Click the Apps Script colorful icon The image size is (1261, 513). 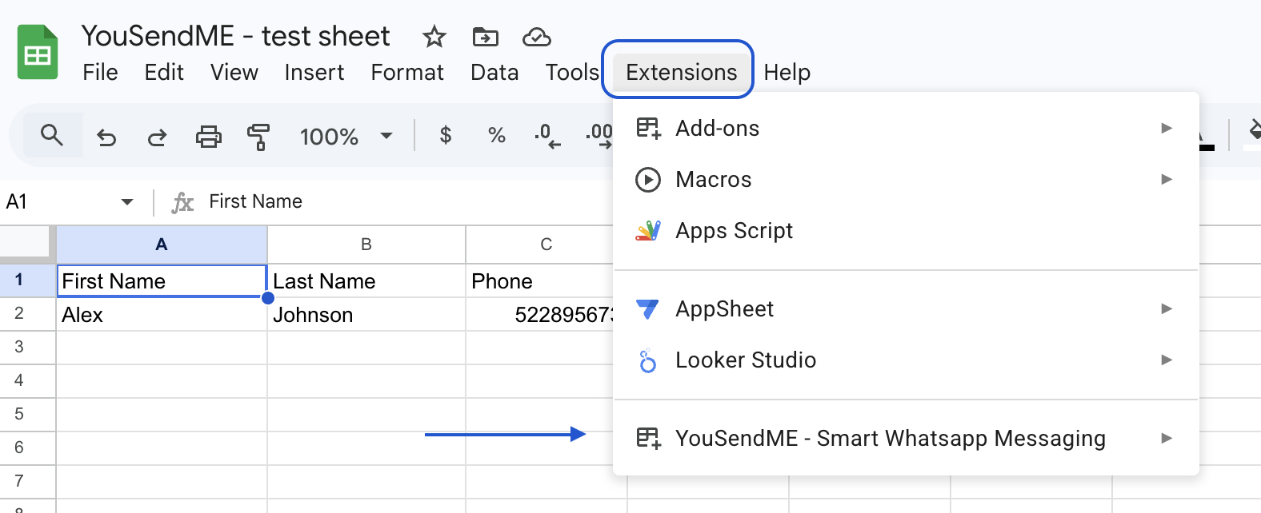[x=648, y=231]
